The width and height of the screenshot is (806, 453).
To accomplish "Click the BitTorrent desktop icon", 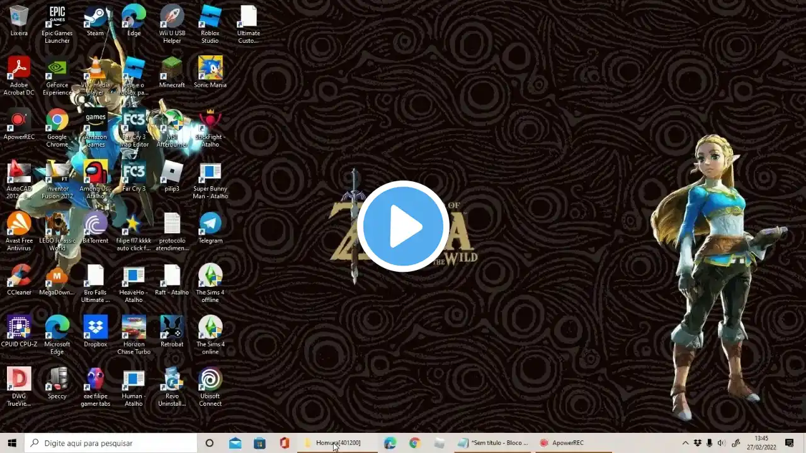I will pyautogui.click(x=95, y=228).
